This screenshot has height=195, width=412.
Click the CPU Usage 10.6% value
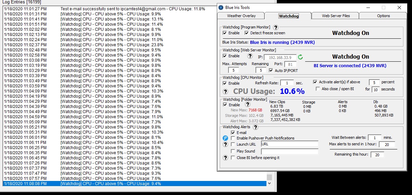point(292,91)
